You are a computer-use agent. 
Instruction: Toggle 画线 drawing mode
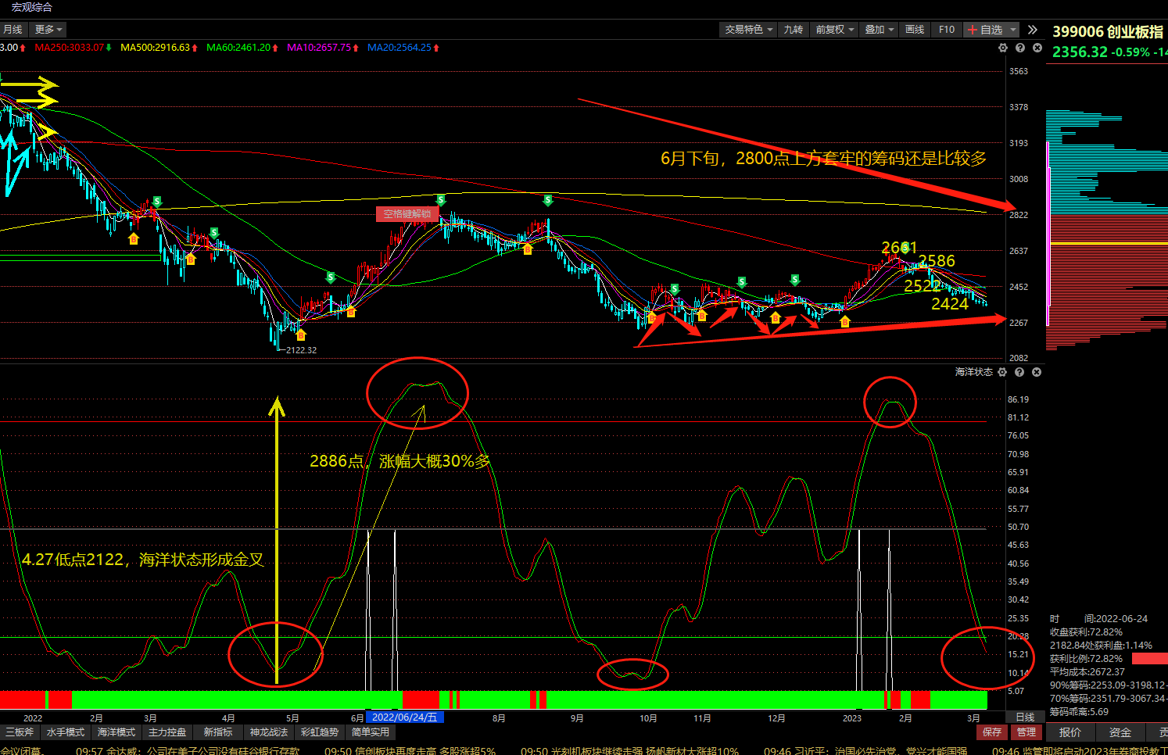[x=915, y=30]
